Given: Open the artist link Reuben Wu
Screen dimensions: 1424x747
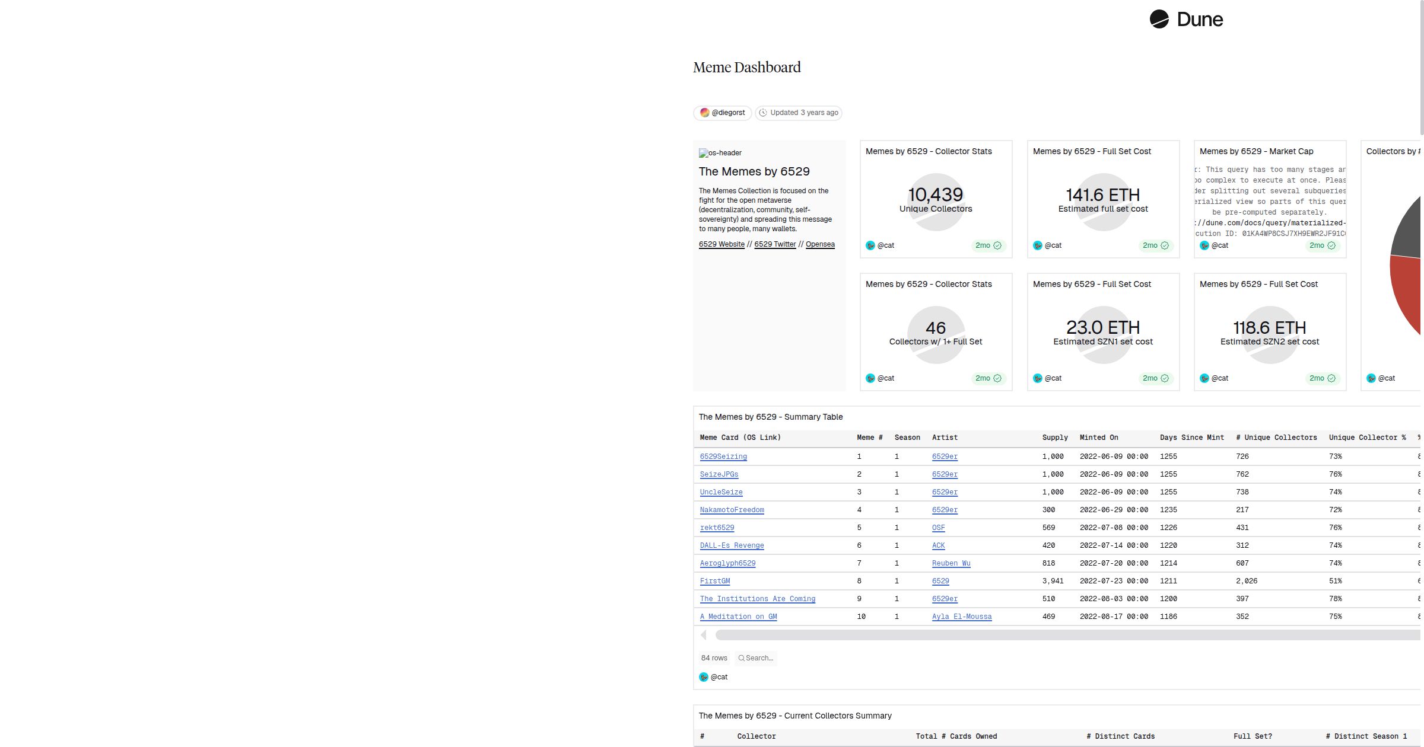Looking at the screenshot, I should [951, 563].
